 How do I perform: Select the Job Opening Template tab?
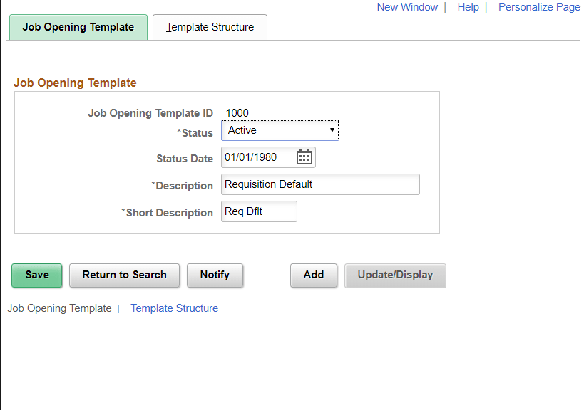[x=78, y=27]
